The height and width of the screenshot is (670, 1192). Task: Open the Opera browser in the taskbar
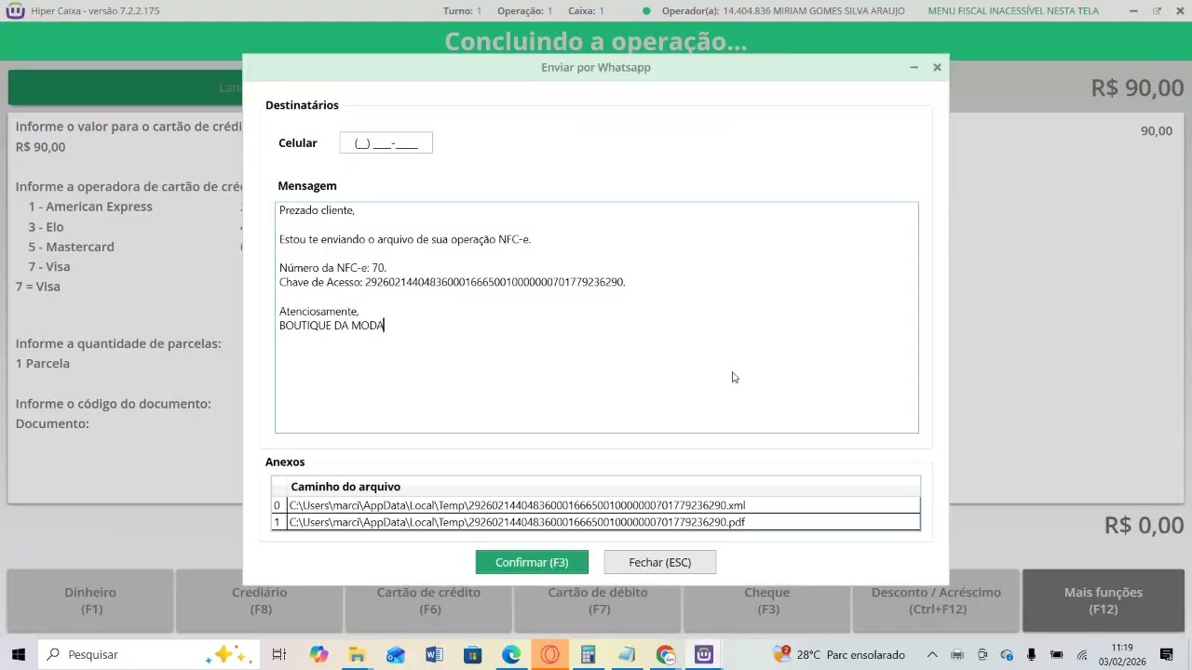pos(550,654)
